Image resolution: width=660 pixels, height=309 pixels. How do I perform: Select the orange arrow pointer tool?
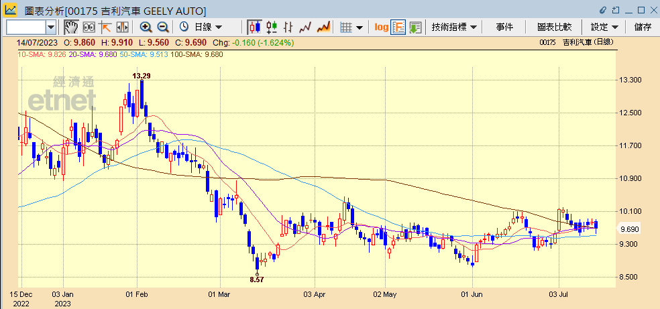pyautogui.click(x=105, y=27)
